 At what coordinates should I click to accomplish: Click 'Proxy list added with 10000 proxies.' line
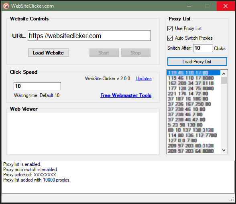pos(37,180)
